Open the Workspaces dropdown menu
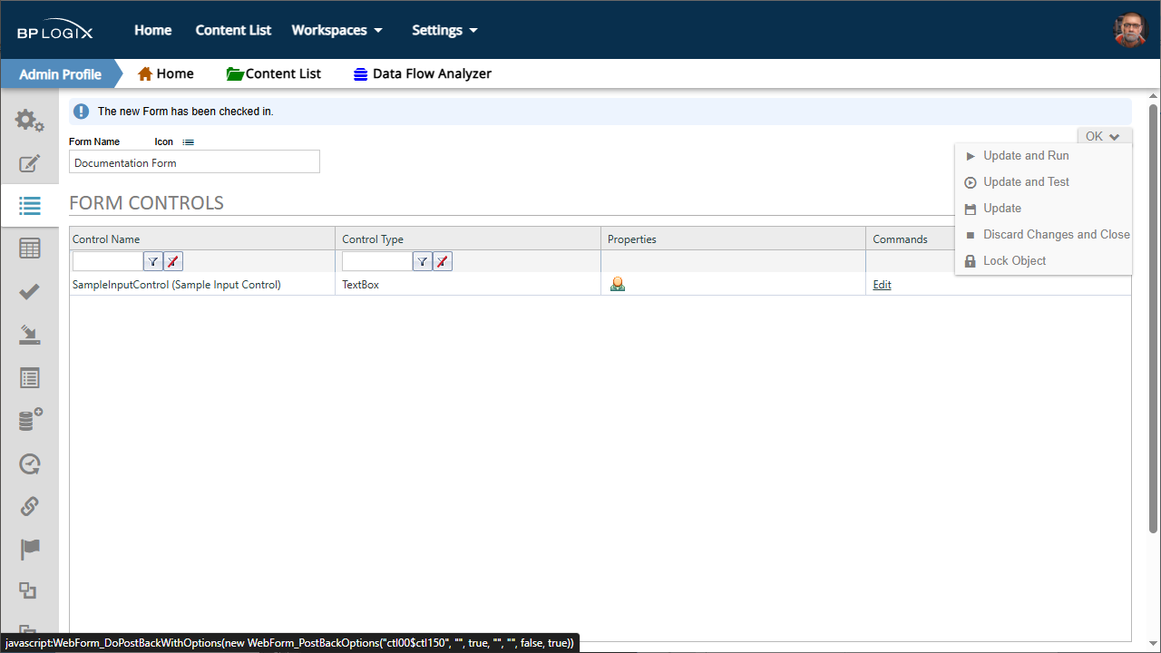 click(x=337, y=30)
